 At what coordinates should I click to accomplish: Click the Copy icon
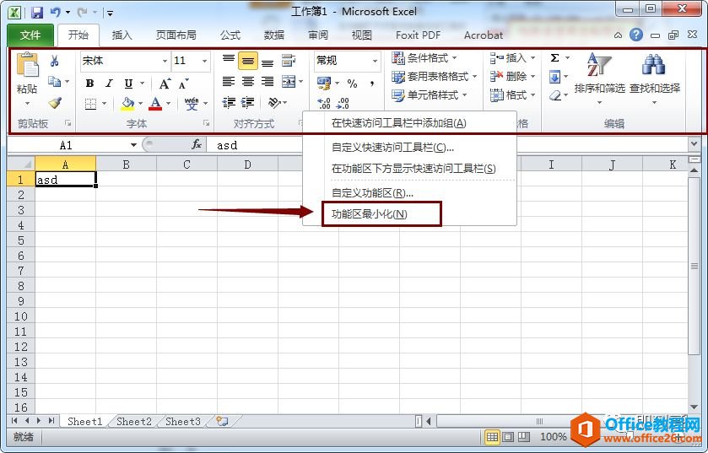55,81
